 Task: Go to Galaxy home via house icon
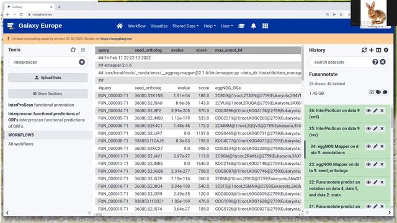click(x=120, y=26)
